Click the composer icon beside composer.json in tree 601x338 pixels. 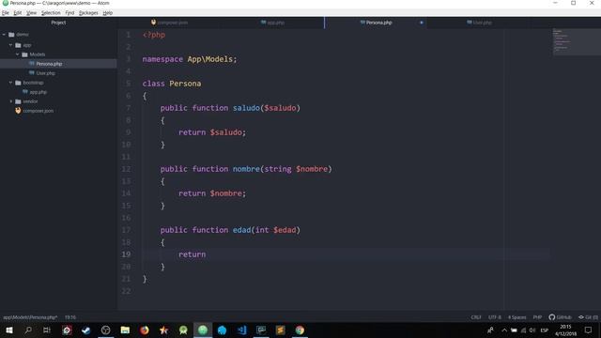point(18,111)
